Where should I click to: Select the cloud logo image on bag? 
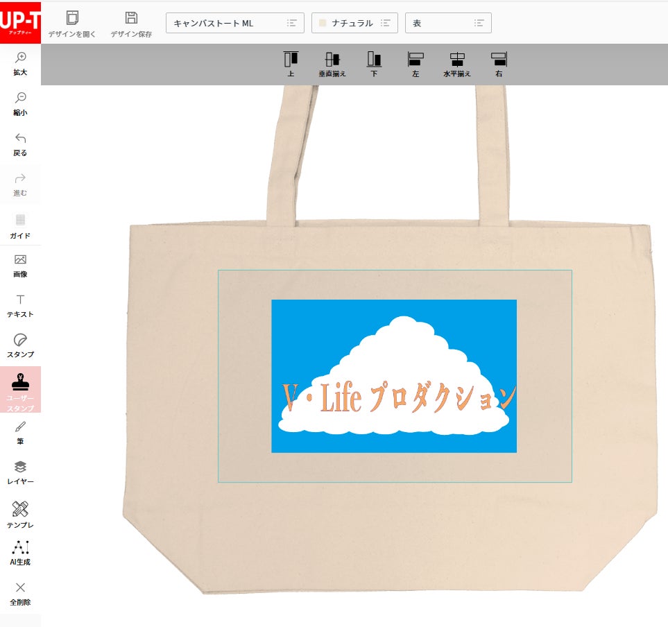click(393, 376)
